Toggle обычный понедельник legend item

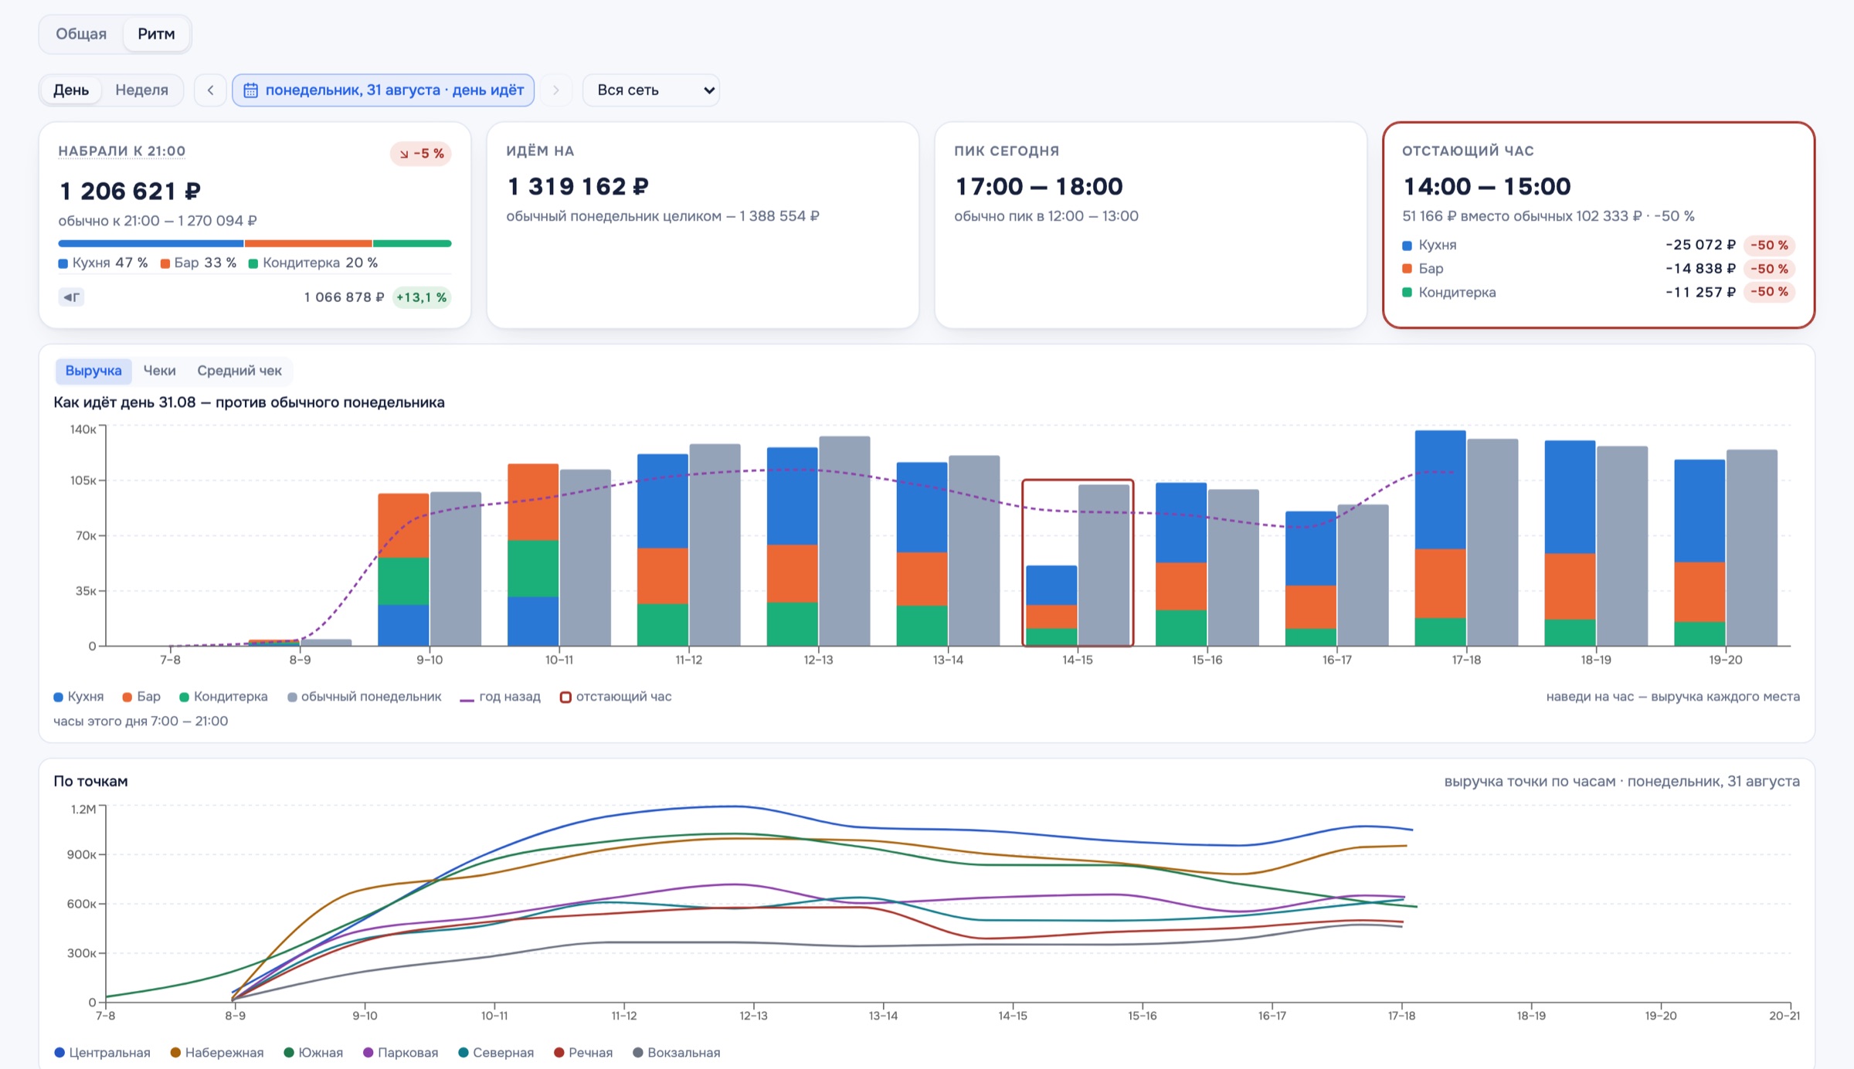pyautogui.click(x=365, y=697)
